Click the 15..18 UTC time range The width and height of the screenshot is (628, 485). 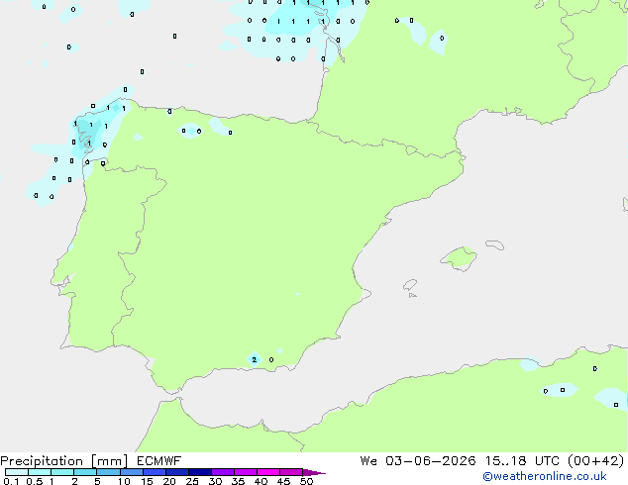point(522,461)
